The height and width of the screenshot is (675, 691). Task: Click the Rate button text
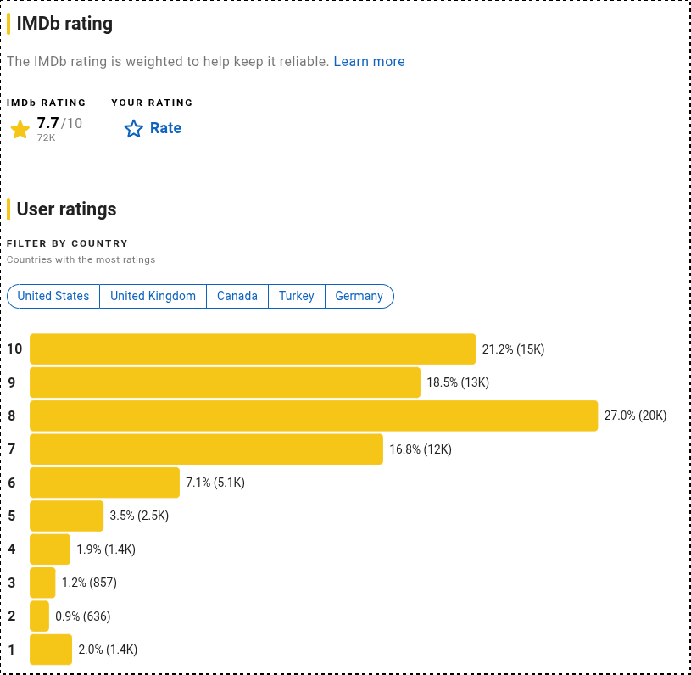click(x=165, y=128)
